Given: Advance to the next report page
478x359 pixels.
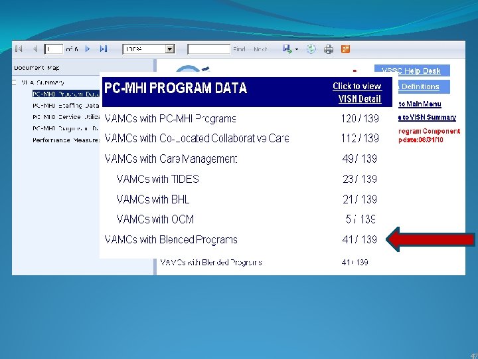Looking at the screenshot, I should [x=88, y=49].
